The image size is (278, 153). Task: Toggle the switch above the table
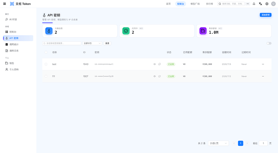tap(269, 43)
